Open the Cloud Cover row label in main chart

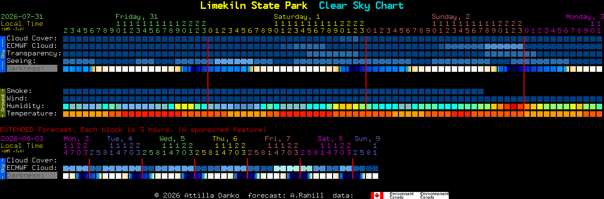[x=32, y=38]
